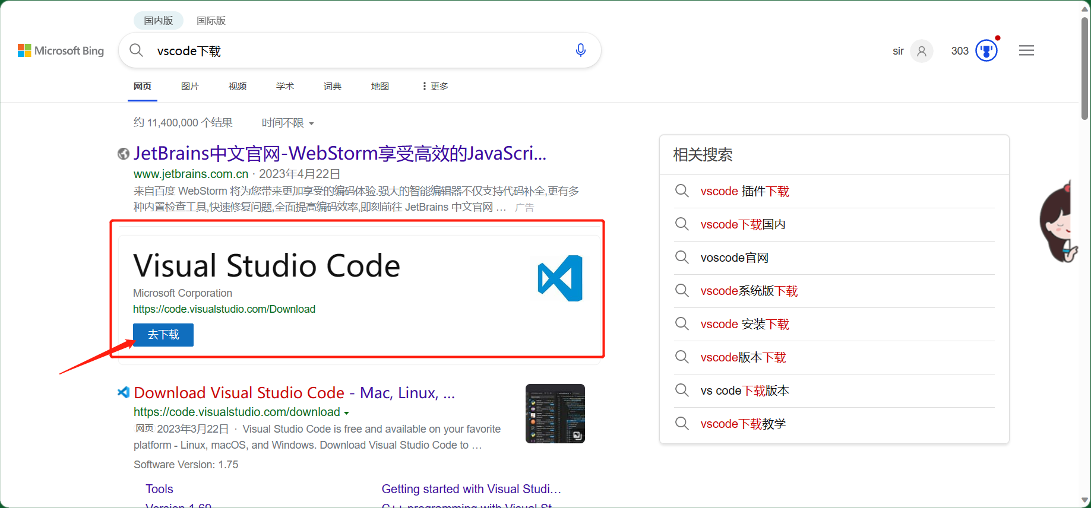Click the voscode官网 related search

click(x=735, y=258)
